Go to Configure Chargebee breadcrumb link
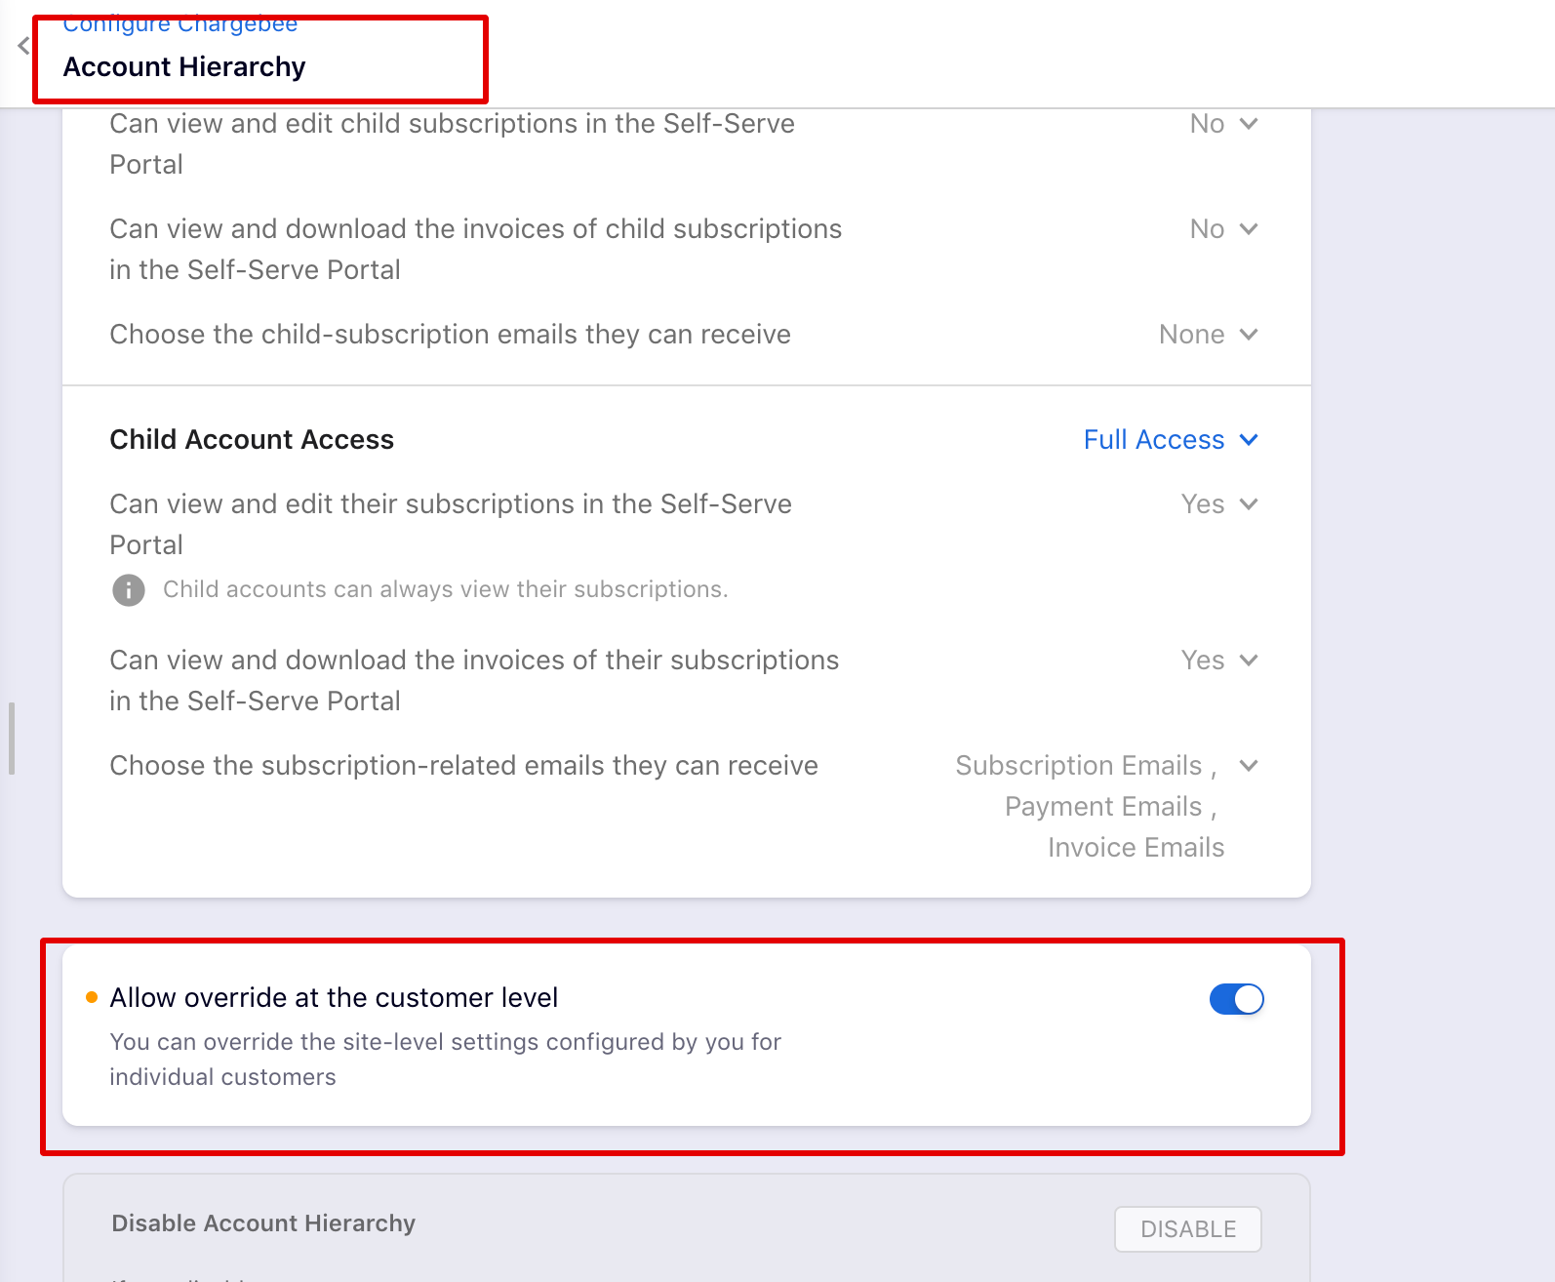Image resolution: width=1555 pixels, height=1282 pixels. (179, 23)
